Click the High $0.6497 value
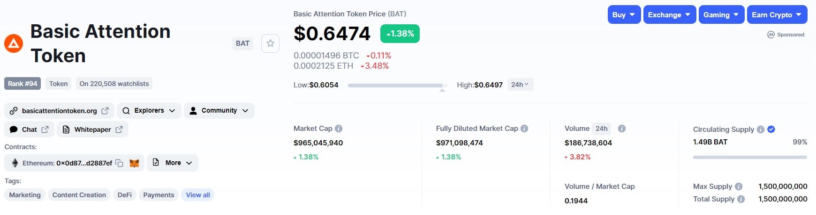Viewport: 816px width, 215px height. point(488,85)
